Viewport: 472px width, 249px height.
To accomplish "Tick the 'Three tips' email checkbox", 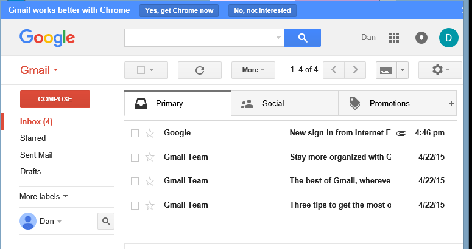I will point(135,205).
